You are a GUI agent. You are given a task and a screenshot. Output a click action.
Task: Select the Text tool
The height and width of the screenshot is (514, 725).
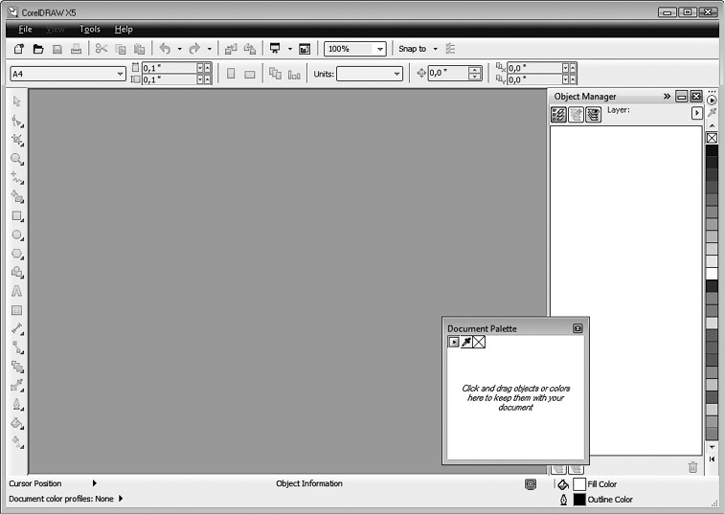point(16,291)
